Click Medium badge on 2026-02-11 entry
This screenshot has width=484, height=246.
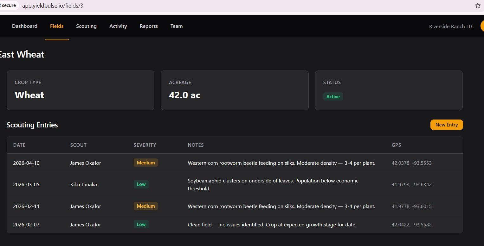[x=145, y=206]
